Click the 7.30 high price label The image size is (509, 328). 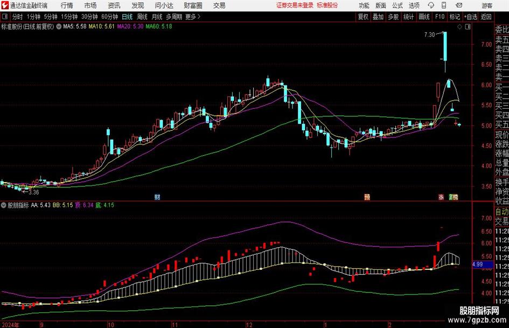pyautogui.click(x=429, y=34)
